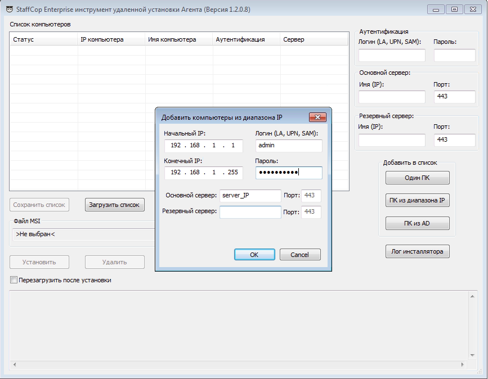
Task: Click the last octet of the start IP
Action: click(x=233, y=146)
